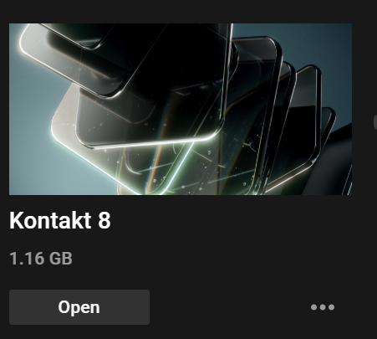The height and width of the screenshot is (339, 377).
Task: Select the Kontakt 8 heading text
Action: pos(60,220)
